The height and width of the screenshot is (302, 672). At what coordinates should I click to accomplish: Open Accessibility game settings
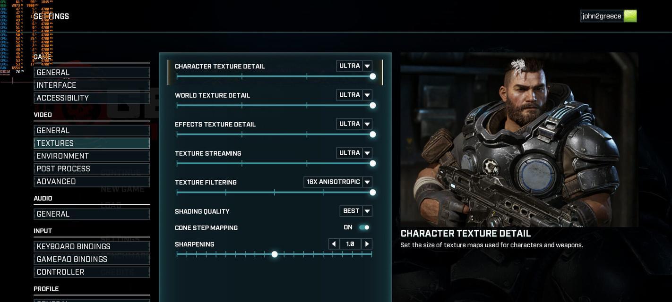pyautogui.click(x=92, y=98)
